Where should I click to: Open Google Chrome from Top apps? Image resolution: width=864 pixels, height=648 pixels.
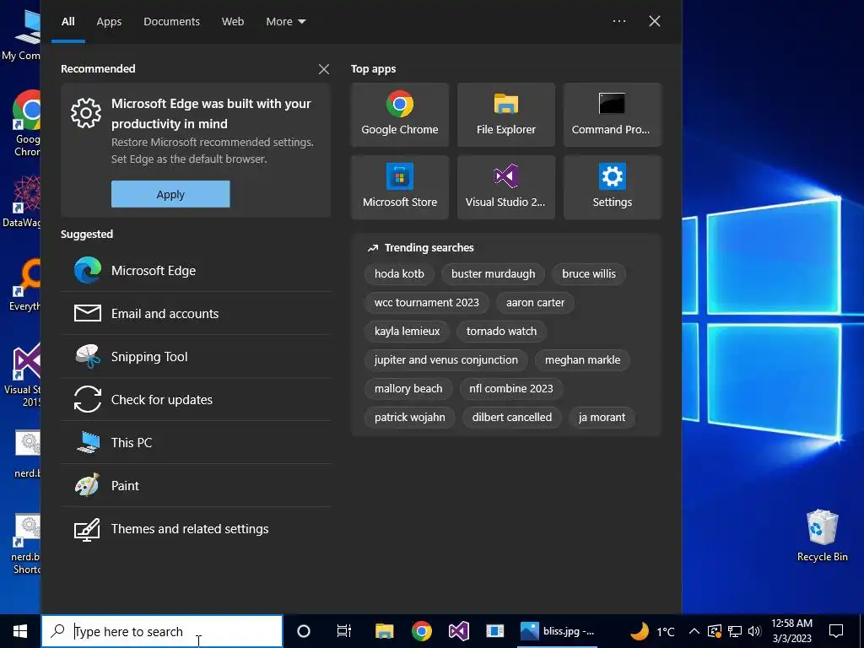[x=399, y=115]
